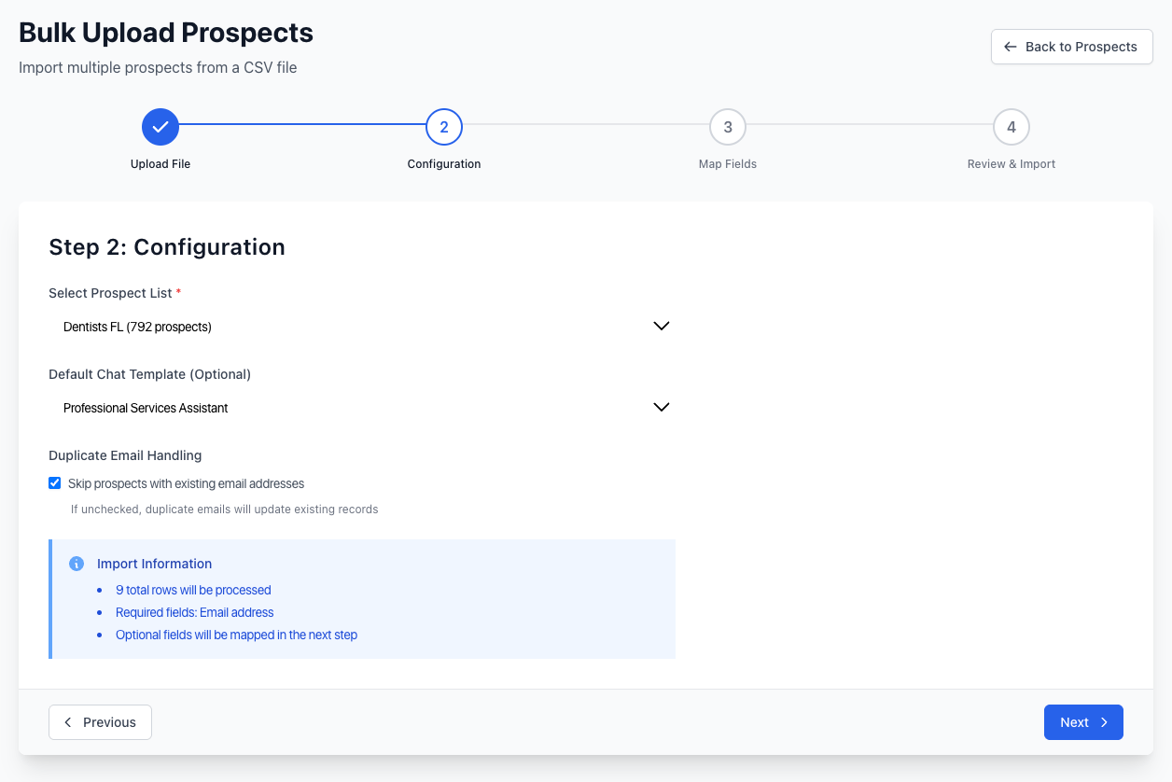Screen dimensions: 1172x782
Task: Click the right chevron icon on Next
Action: pyautogui.click(x=1104, y=722)
